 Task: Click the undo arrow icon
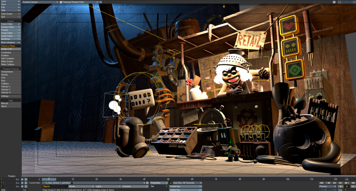coord(321,190)
